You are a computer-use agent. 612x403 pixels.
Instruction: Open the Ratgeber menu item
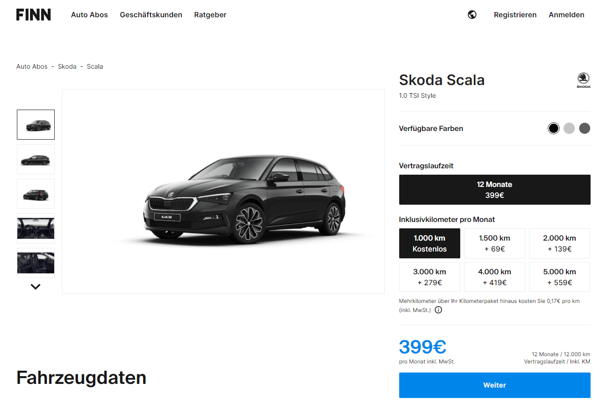[210, 15]
